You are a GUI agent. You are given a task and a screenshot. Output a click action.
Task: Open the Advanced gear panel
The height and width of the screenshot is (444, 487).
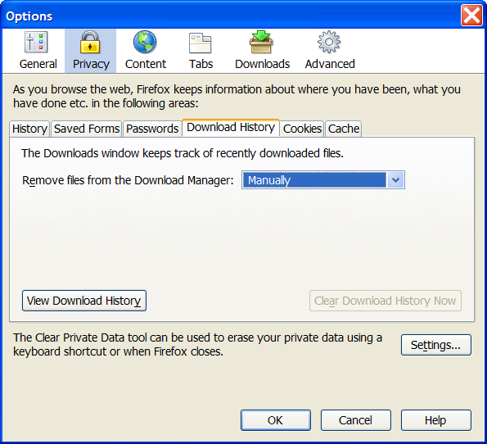(330, 51)
